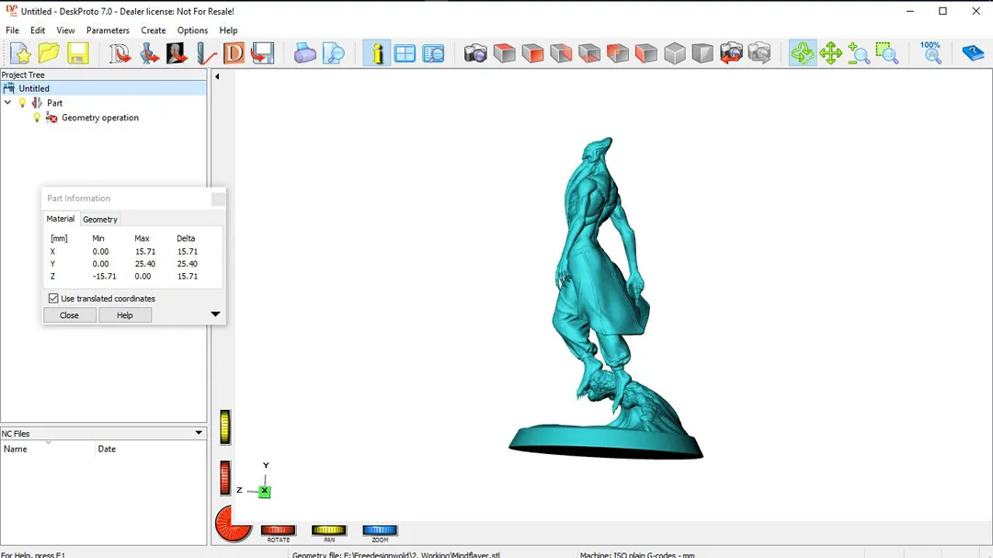Click the subject-in-view magnifier list icon
Viewport: 993px width, 558px height.
(x=434, y=54)
